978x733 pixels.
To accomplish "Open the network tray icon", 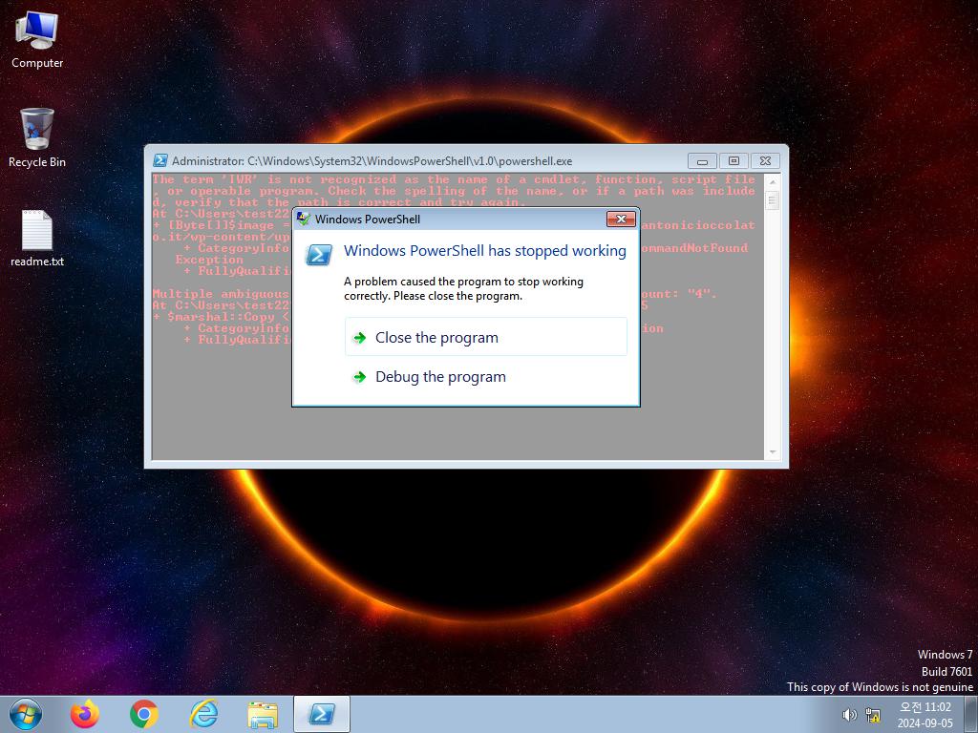I will click(x=873, y=715).
